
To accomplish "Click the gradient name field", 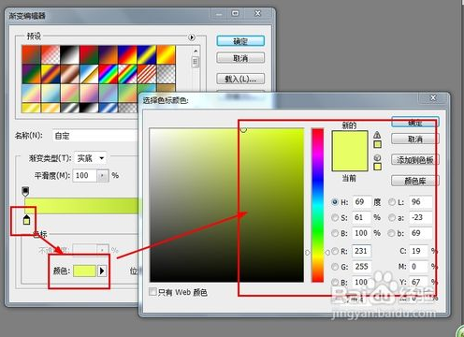I will click(95, 136).
